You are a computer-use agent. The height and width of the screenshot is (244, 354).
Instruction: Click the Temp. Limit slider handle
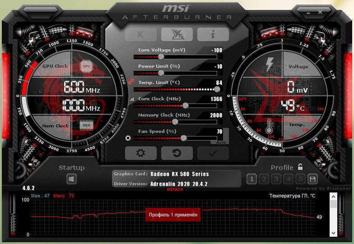(x=217, y=89)
